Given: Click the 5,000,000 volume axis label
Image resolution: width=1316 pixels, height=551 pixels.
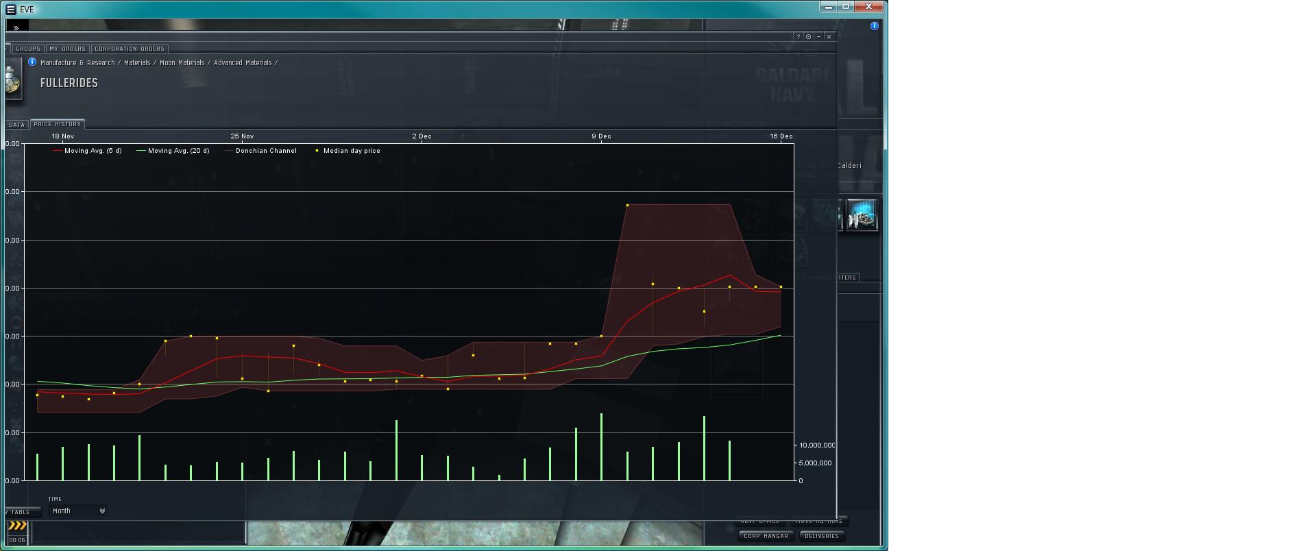Looking at the screenshot, I should click(x=815, y=463).
